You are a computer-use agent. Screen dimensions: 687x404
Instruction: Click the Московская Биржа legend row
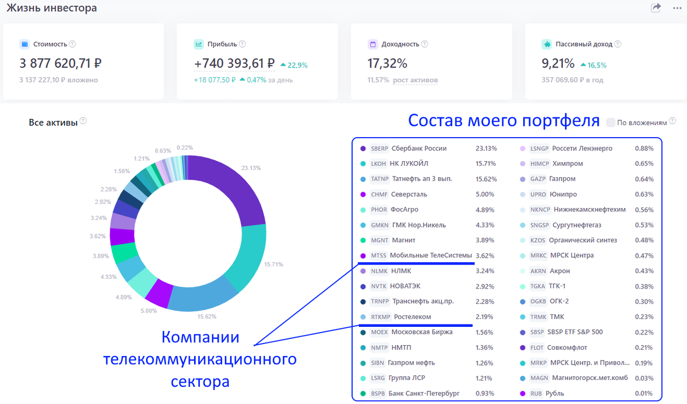tap(428, 332)
